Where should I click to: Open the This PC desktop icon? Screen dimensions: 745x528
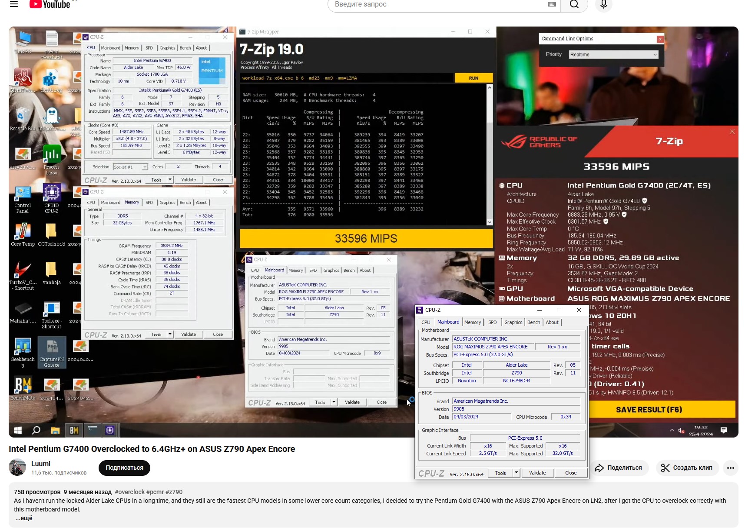(x=23, y=43)
